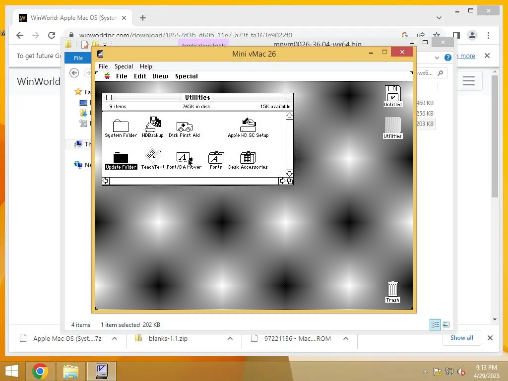Open the Mac Edit menu
Screen dimensions: 508x381
pyautogui.click(x=140, y=76)
